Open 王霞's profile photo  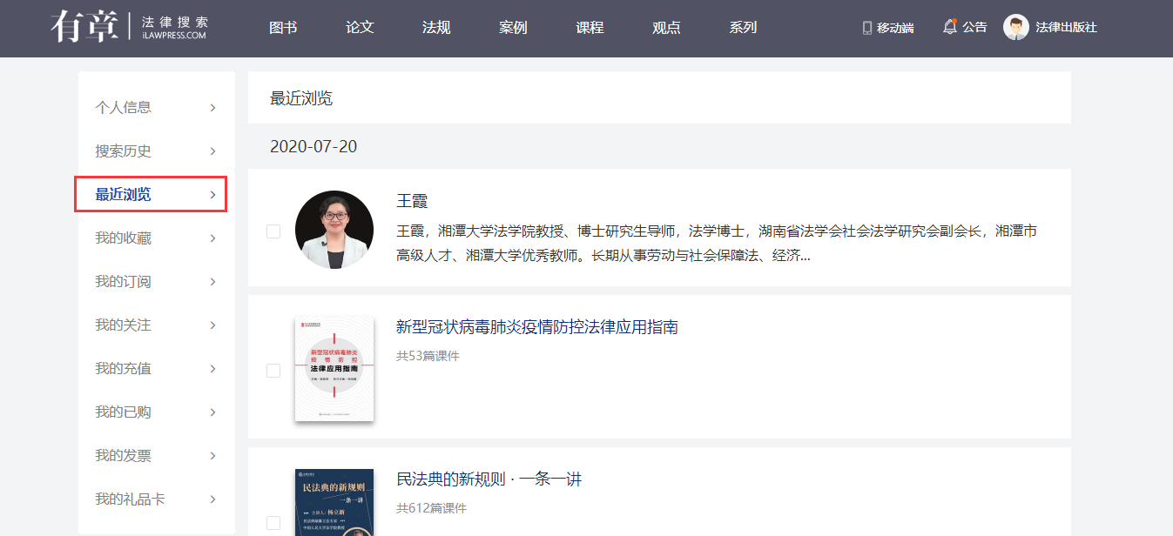(x=334, y=230)
